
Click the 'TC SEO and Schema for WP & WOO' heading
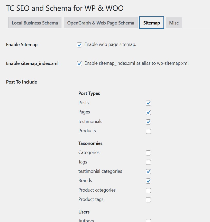click(65, 8)
